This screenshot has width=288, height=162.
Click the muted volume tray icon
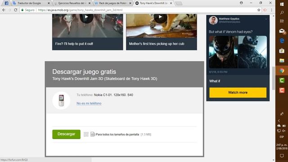(x=284, y=131)
